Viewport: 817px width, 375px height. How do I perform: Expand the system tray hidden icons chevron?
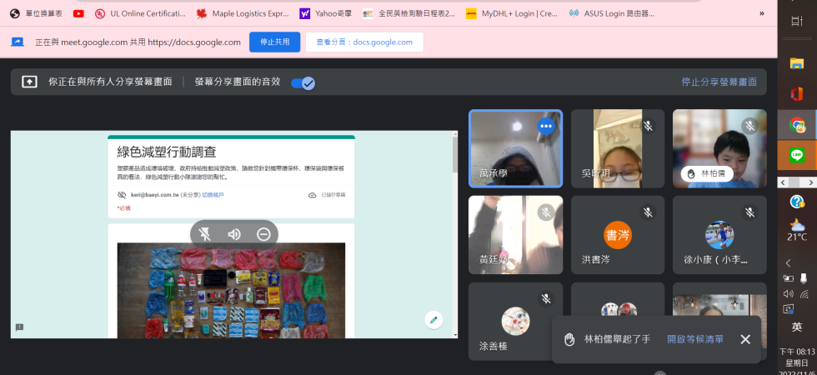789,262
